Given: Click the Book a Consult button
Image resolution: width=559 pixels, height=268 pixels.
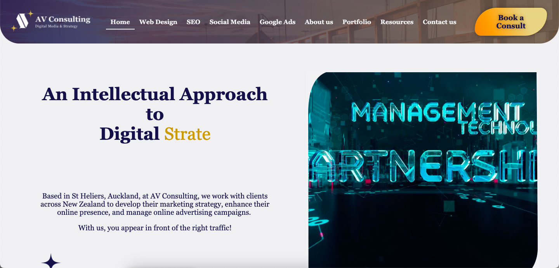Looking at the screenshot, I should pyautogui.click(x=511, y=22).
